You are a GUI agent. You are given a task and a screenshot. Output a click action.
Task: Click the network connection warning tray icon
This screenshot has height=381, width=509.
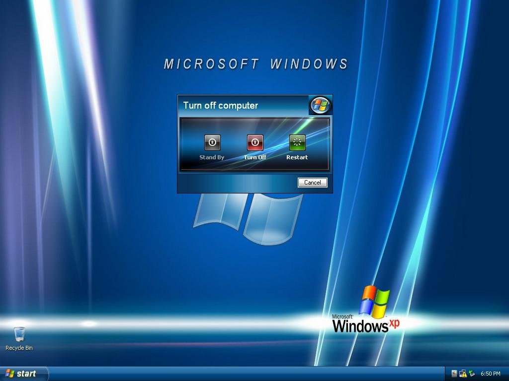(x=463, y=374)
